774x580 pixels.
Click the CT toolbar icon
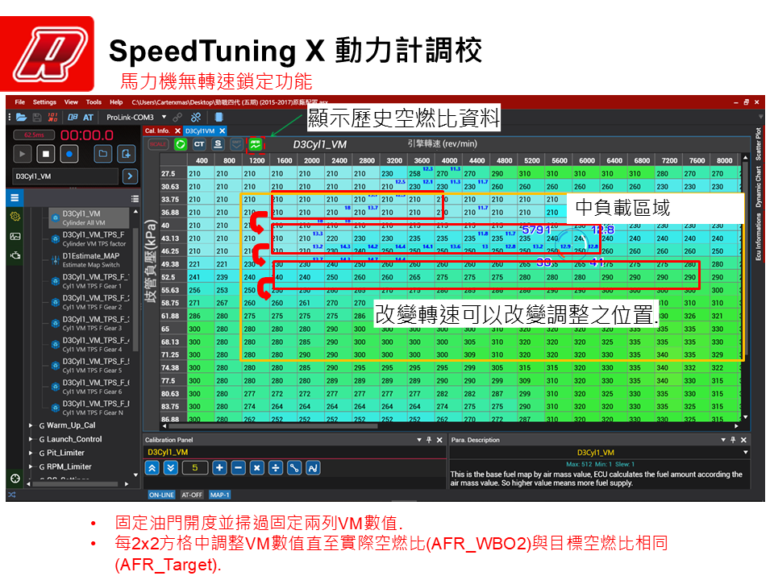tap(199, 144)
